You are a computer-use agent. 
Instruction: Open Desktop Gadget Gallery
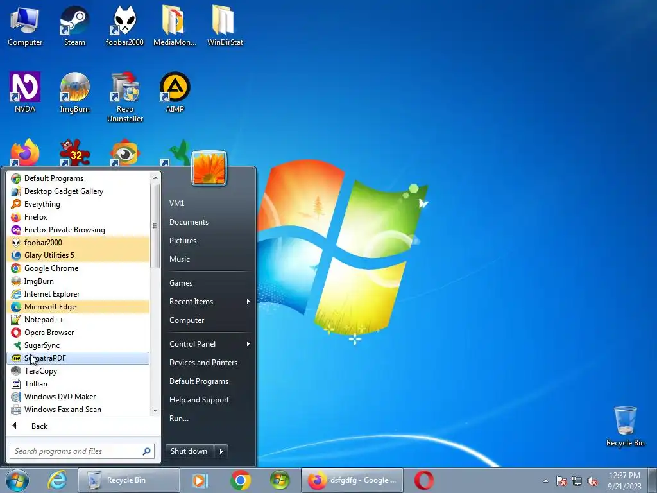78,191
